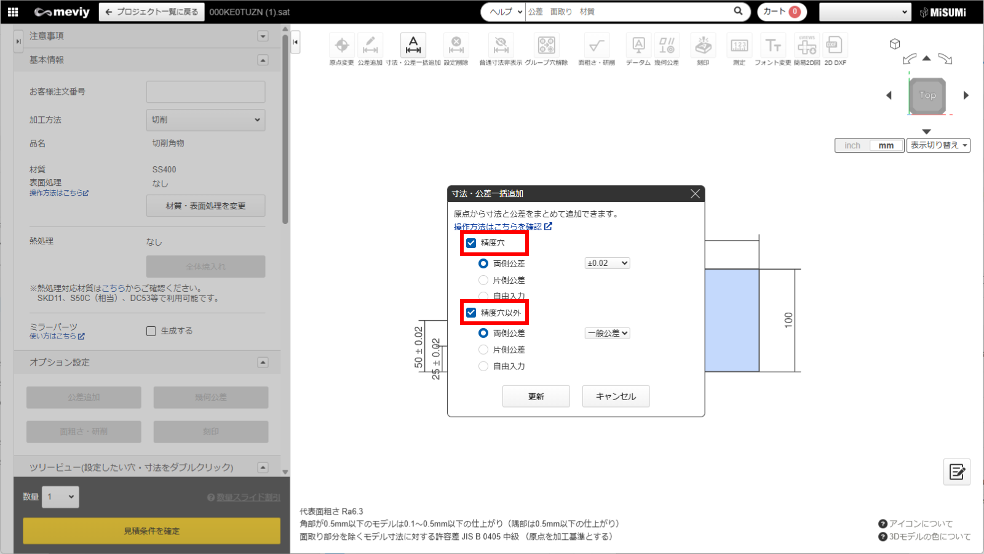The height and width of the screenshot is (554, 984).
Task: Open the 加工方法 切削 dropdown
Action: [205, 120]
